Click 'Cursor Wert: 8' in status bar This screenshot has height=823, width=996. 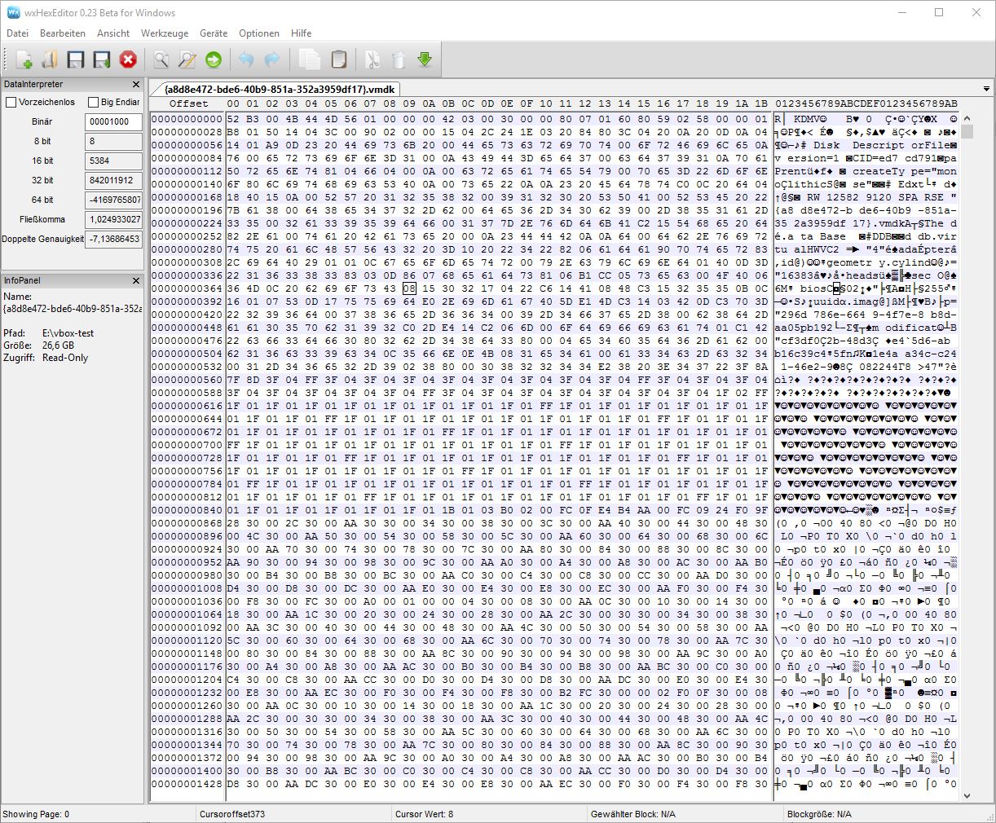(425, 814)
